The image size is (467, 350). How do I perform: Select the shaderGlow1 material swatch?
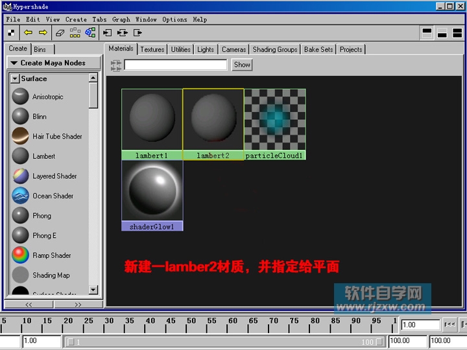click(152, 196)
